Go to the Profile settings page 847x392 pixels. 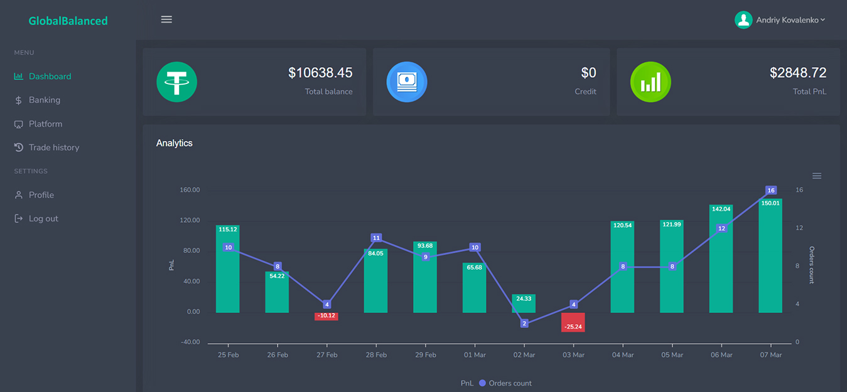[x=41, y=195]
